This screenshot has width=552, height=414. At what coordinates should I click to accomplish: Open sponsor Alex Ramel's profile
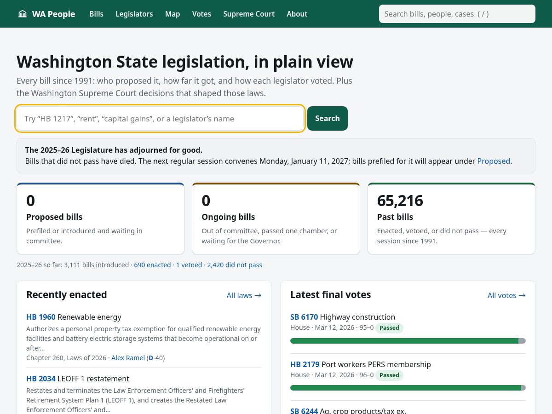(x=128, y=358)
